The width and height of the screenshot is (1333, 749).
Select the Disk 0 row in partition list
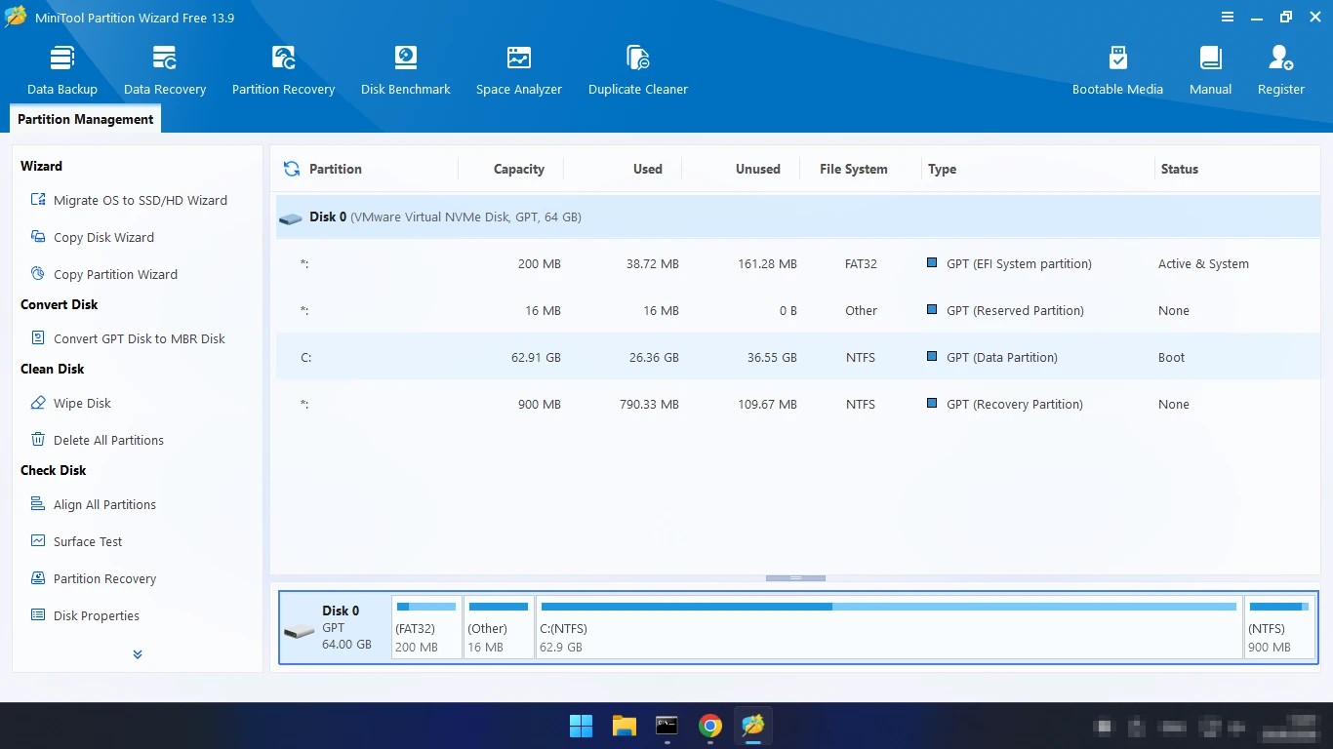796,217
